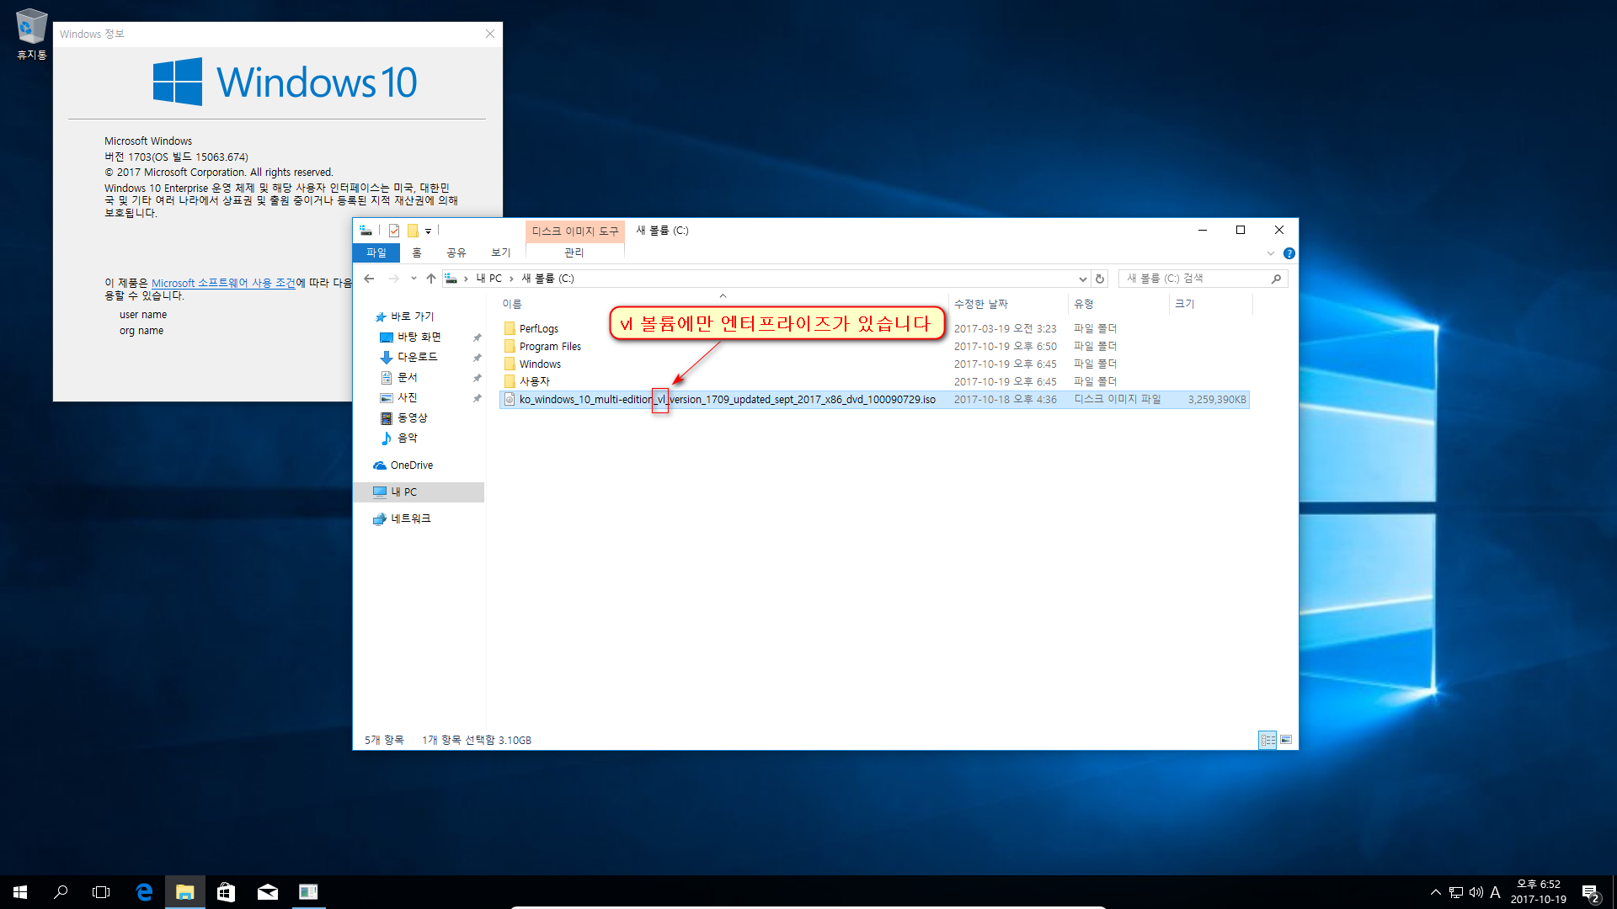Open 바탕 화면 in navigation pane
The image size is (1617, 909).
pyautogui.click(x=419, y=337)
